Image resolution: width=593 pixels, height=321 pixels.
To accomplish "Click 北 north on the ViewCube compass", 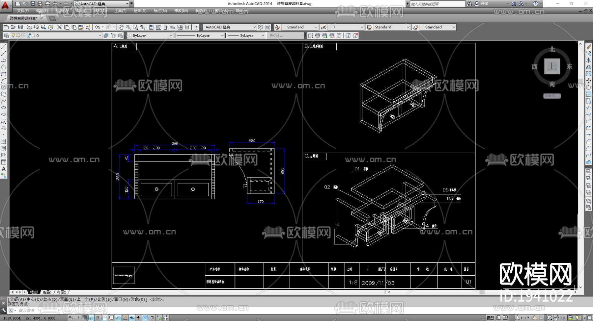I will (552, 49).
